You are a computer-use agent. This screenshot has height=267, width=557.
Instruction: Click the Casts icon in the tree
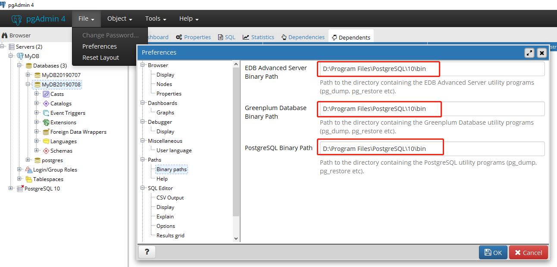point(46,94)
